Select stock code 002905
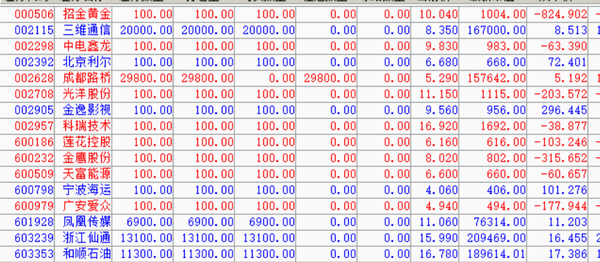Screen dimensions: 600x262 (34, 110)
